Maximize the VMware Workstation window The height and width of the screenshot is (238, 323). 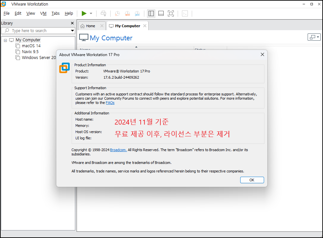tap(312, 4)
